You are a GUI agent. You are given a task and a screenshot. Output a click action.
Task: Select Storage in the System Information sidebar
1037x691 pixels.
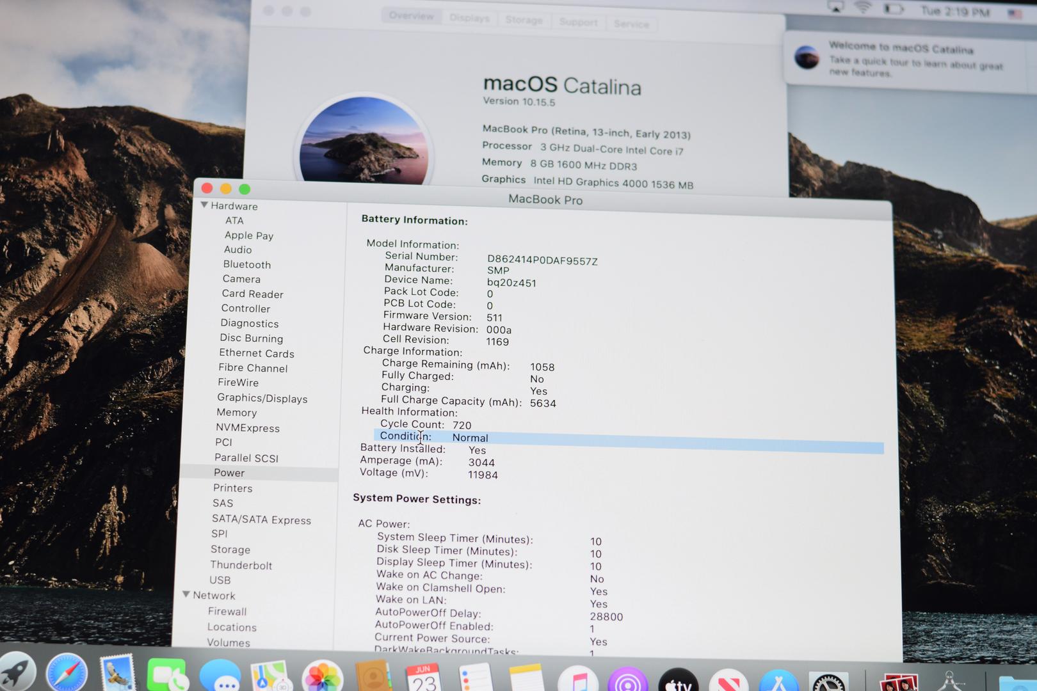(230, 550)
